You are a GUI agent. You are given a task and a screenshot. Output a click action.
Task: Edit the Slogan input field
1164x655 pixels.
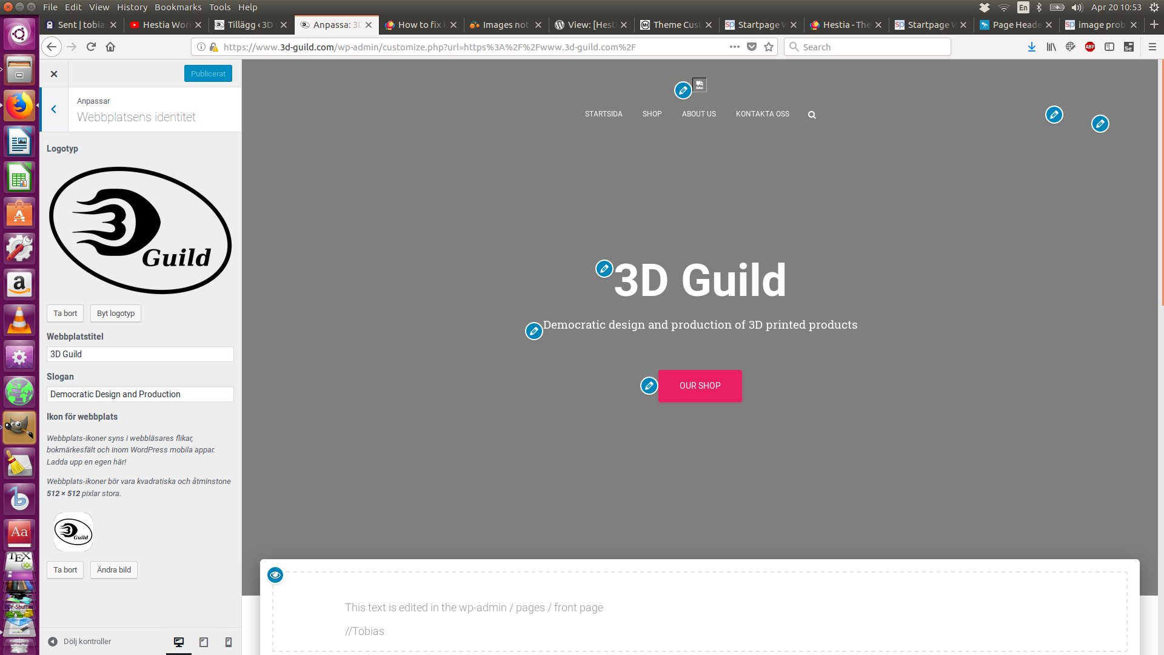point(140,394)
